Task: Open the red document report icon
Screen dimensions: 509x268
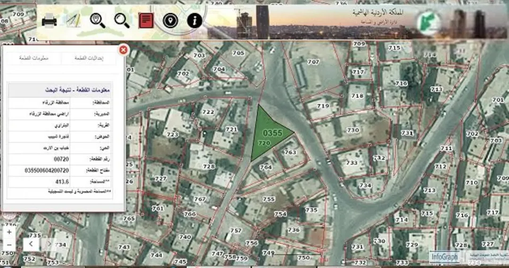Action: [x=146, y=21]
